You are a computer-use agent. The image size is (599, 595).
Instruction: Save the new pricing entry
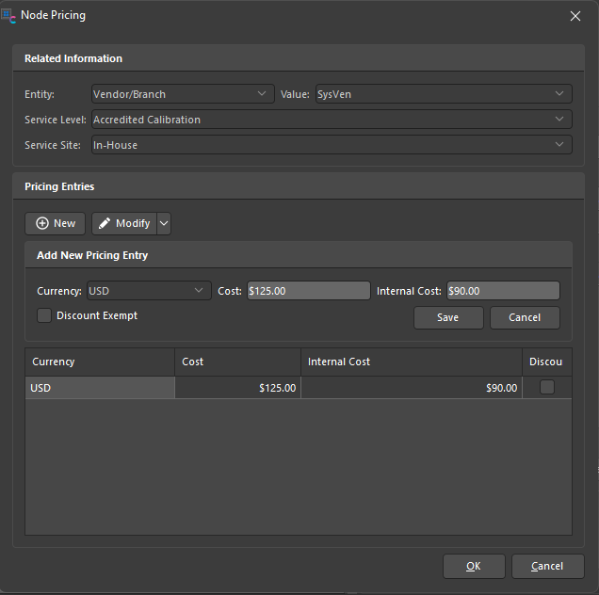point(448,317)
